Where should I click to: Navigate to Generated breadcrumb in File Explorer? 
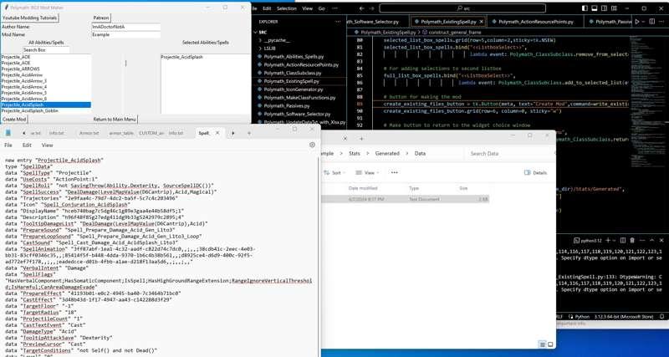click(x=387, y=153)
